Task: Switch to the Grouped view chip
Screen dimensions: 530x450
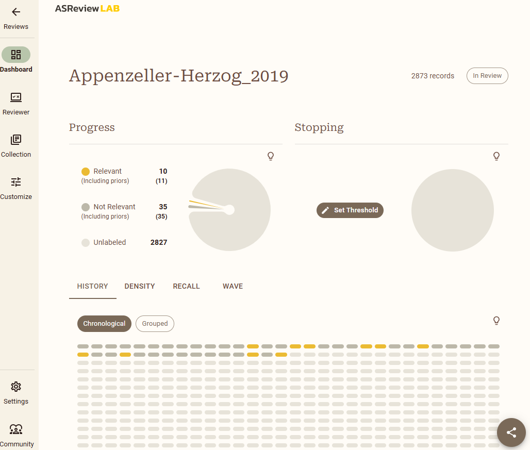Action: [155, 324]
